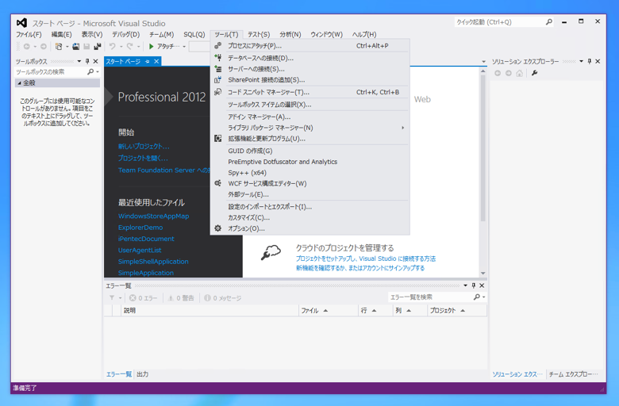
Task: Pin the error list panel pushpin
Action: pyautogui.click(x=474, y=285)
